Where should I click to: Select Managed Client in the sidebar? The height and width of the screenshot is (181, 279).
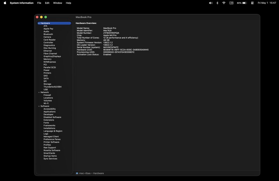pyautogui.click(x=51, y=137)
